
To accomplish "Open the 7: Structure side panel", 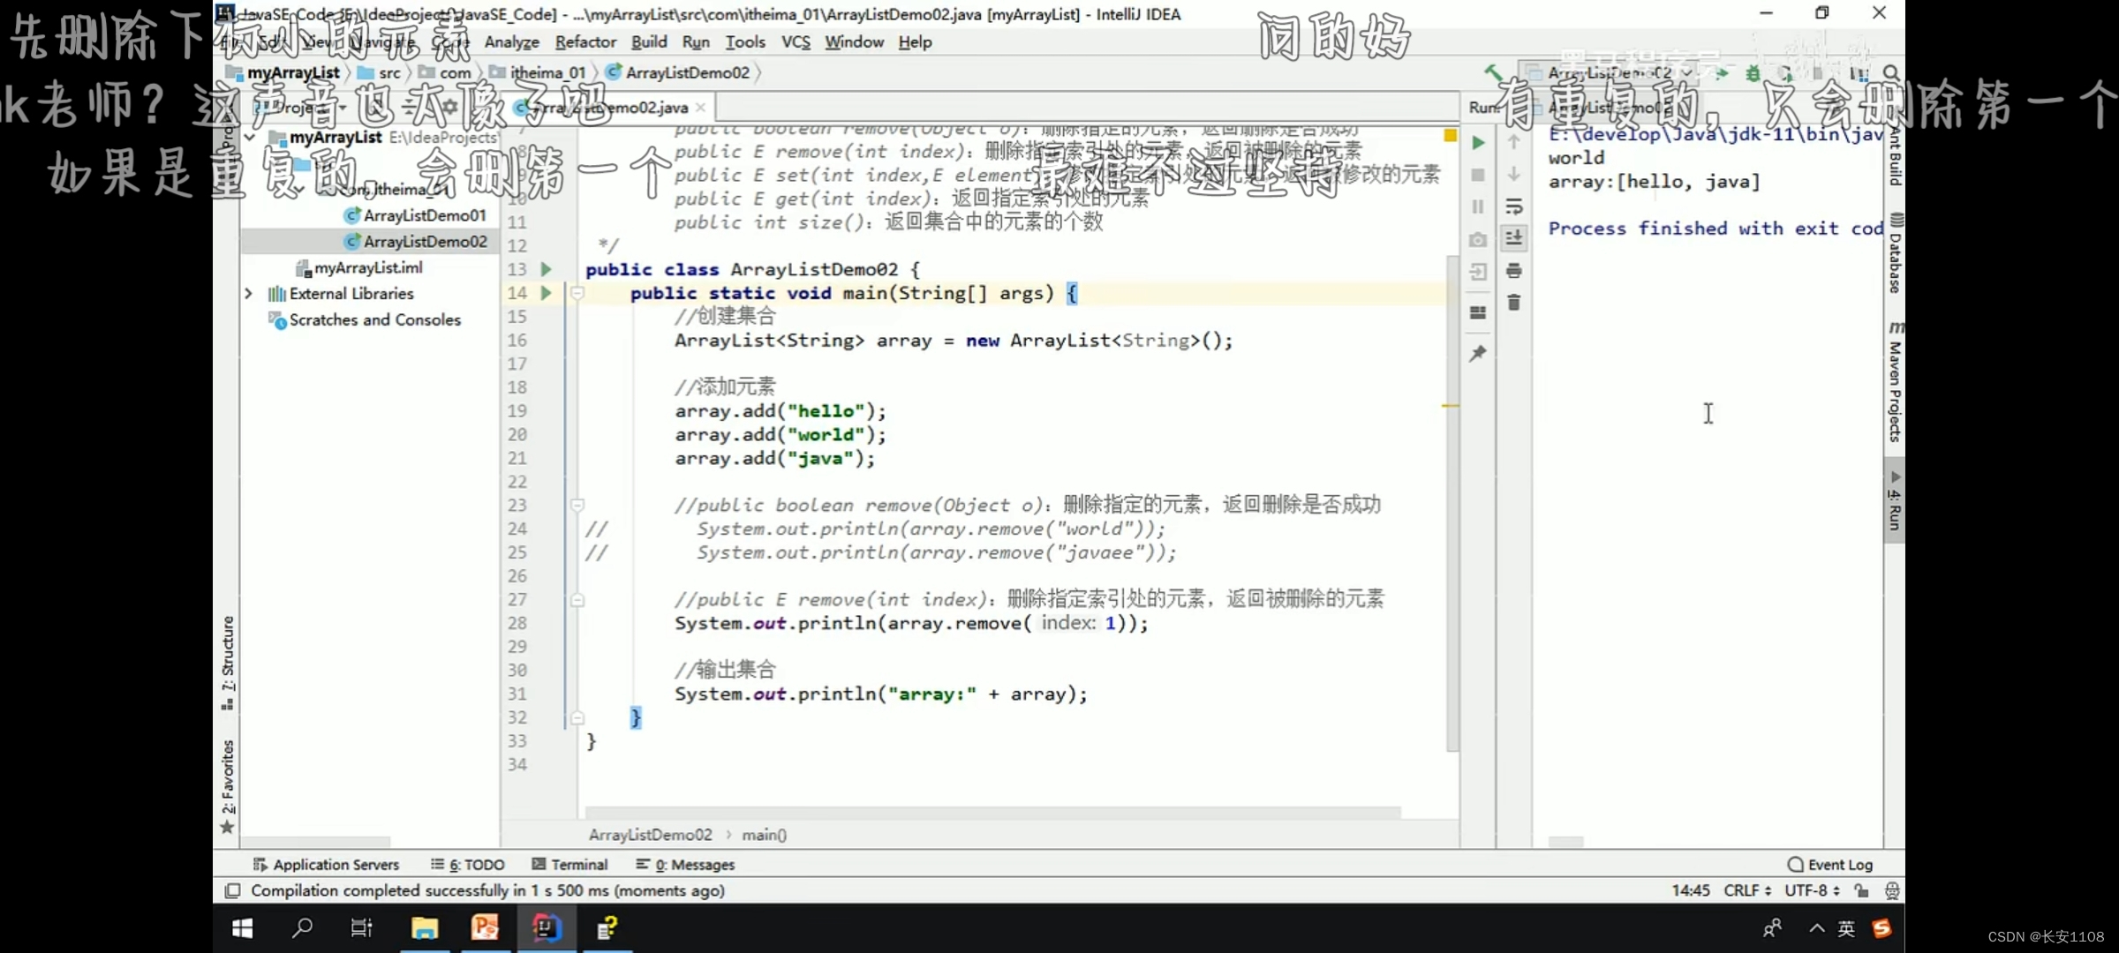I will (228, 662).
